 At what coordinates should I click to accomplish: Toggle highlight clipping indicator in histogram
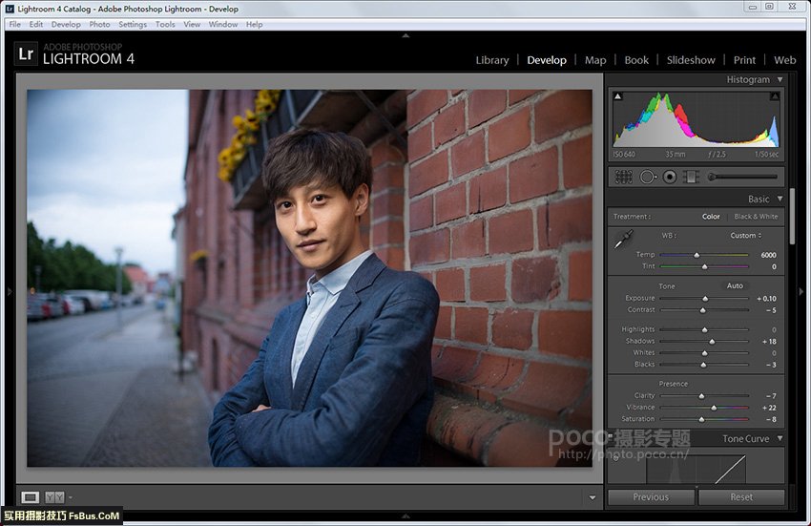tap(775, 96)
